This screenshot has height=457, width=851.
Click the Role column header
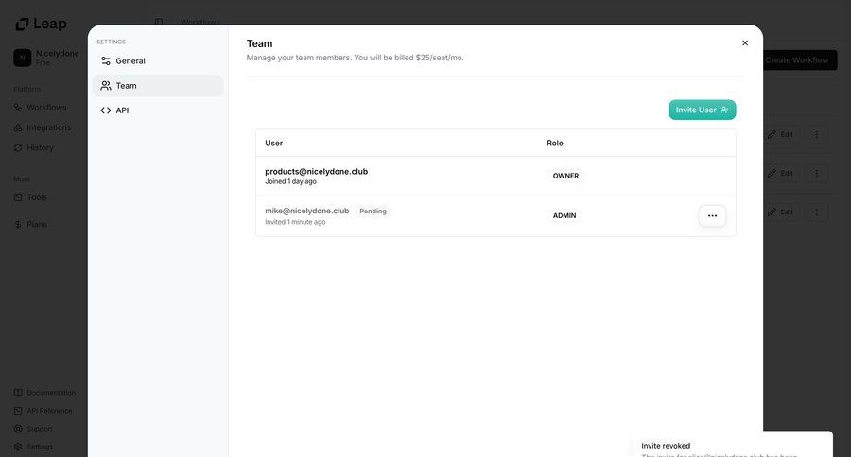(555, 144)
